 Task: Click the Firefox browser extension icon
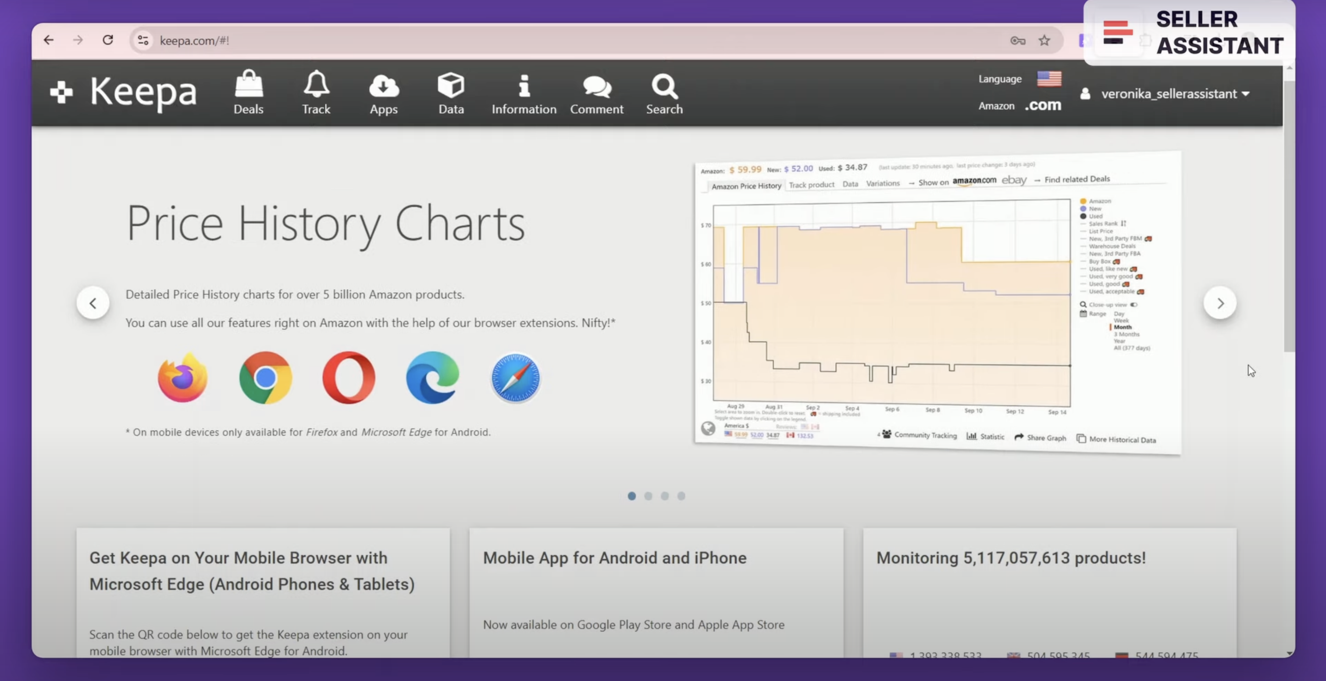pyautogui.click(x=183, y=378)
